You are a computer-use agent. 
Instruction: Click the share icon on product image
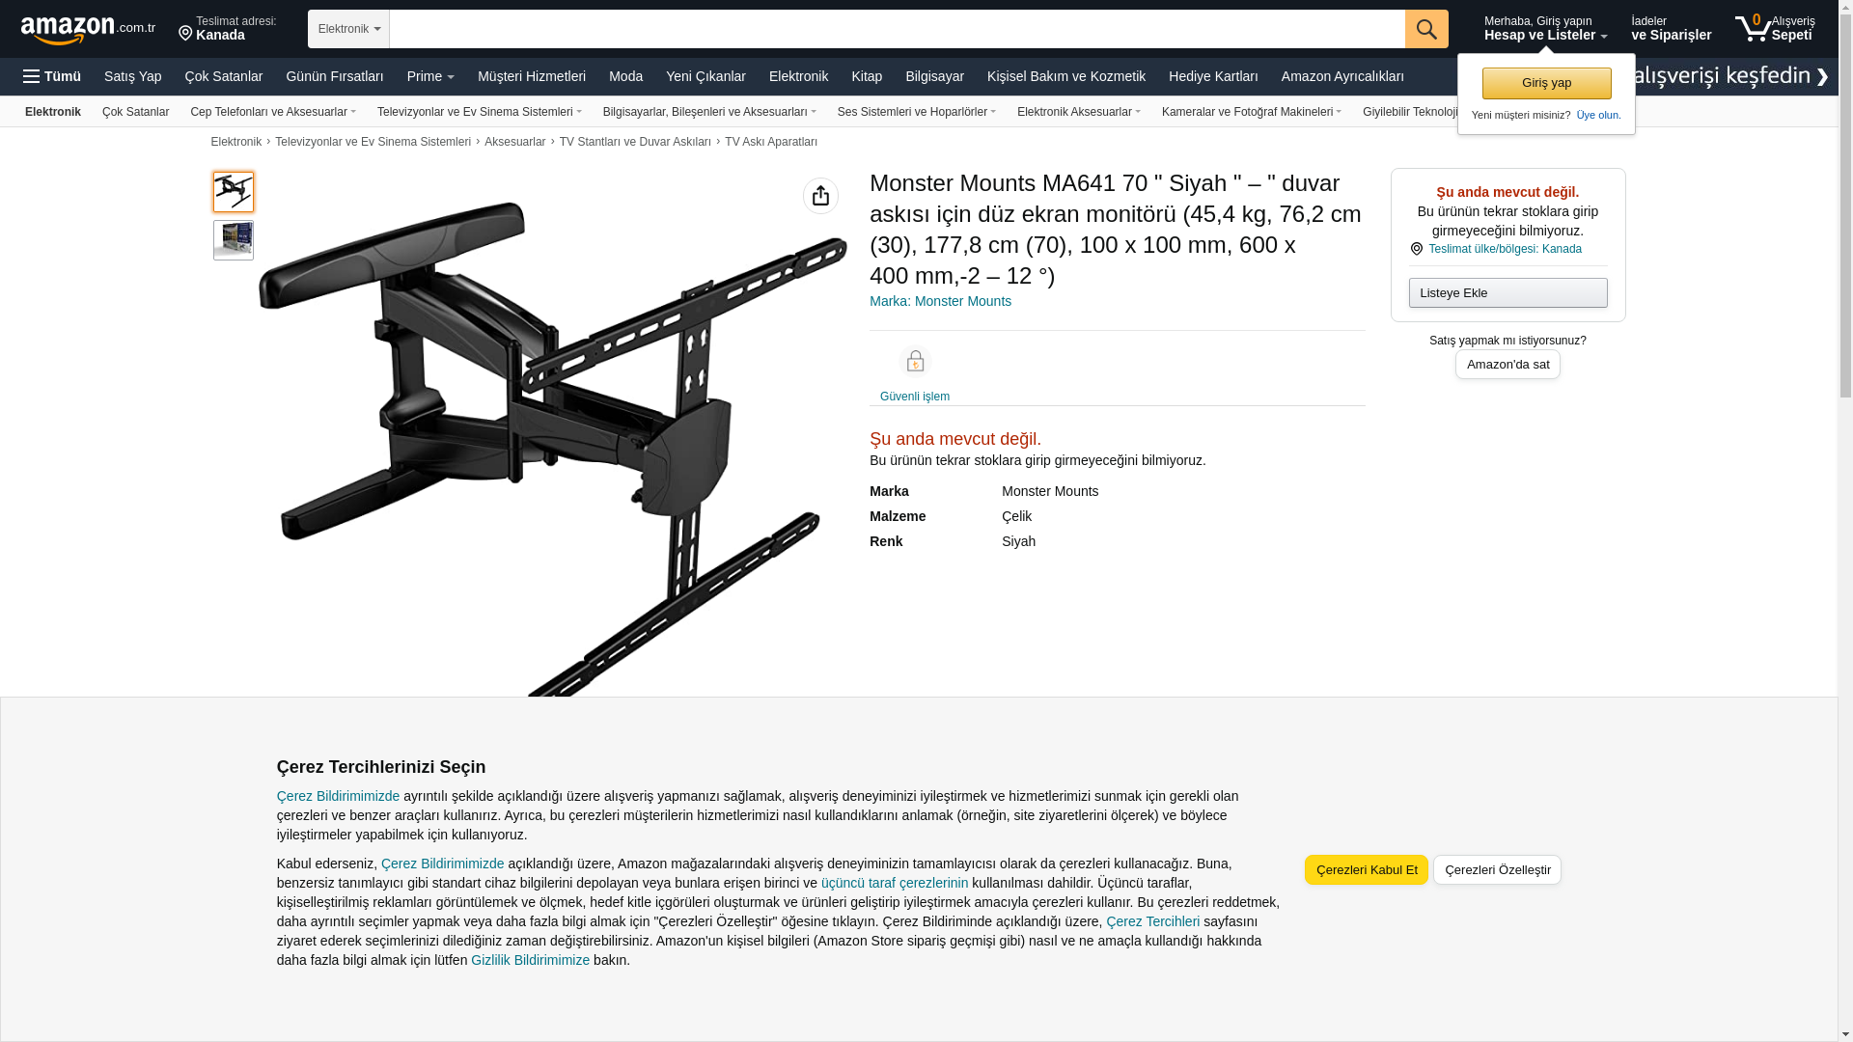pos(820,196)
